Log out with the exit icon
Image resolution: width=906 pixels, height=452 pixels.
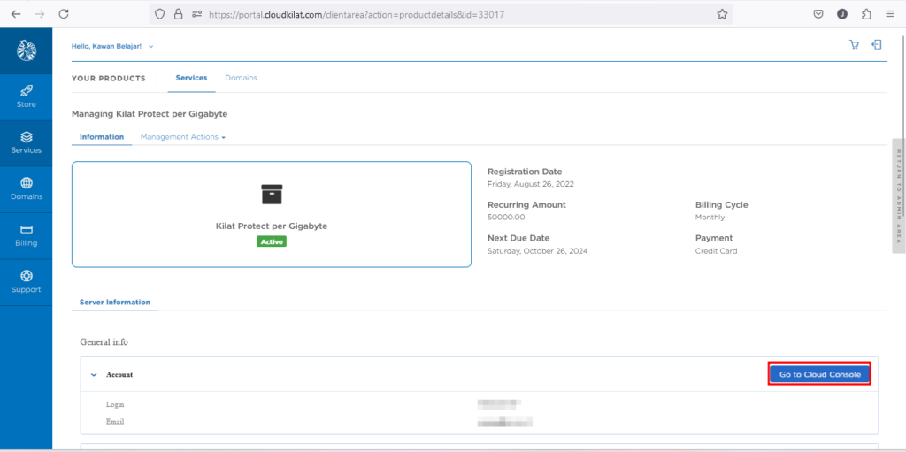[877, 45]
